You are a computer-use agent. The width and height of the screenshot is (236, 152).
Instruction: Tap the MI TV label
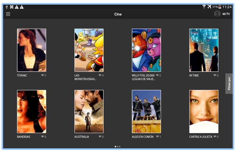(226, 14)
